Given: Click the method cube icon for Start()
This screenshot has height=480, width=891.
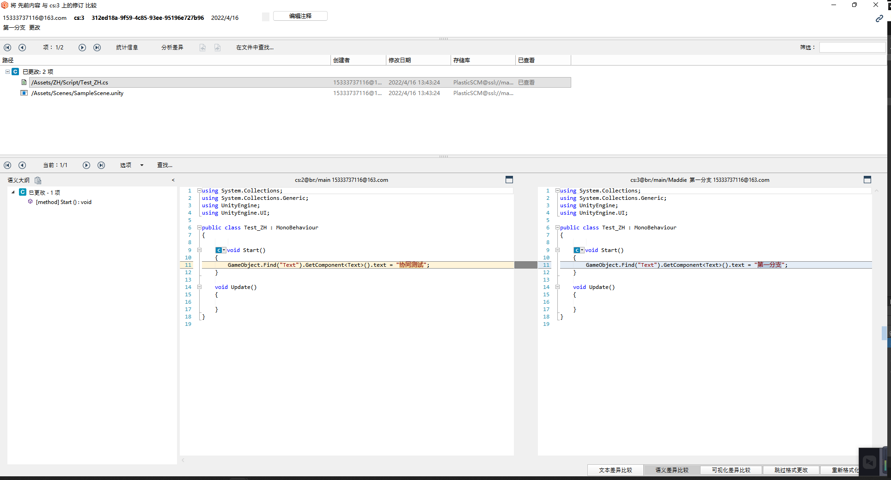Looking at the screenshot, I should click(31, 202).
